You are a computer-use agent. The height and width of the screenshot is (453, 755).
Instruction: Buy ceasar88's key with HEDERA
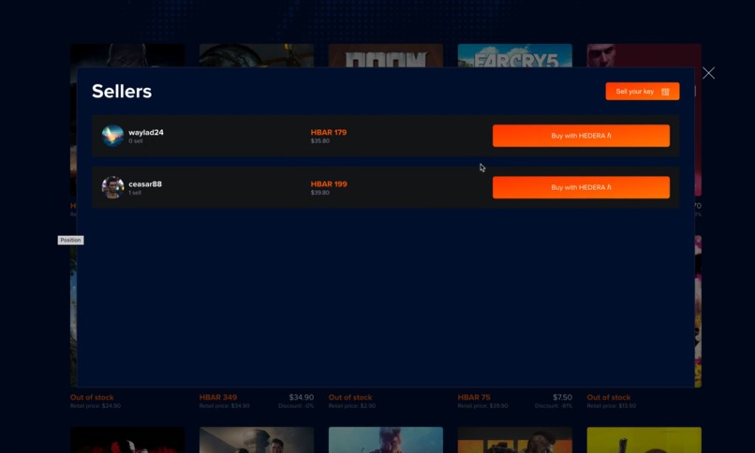tap(581, 187)
